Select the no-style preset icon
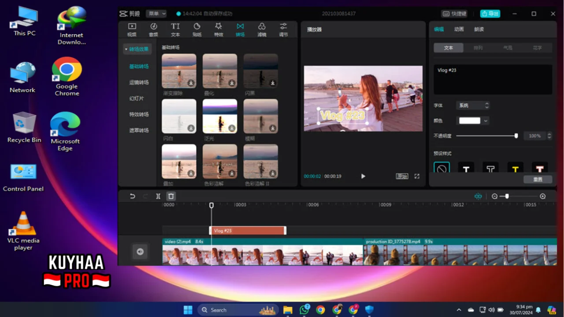564x317 pixels. coord(442,168)
